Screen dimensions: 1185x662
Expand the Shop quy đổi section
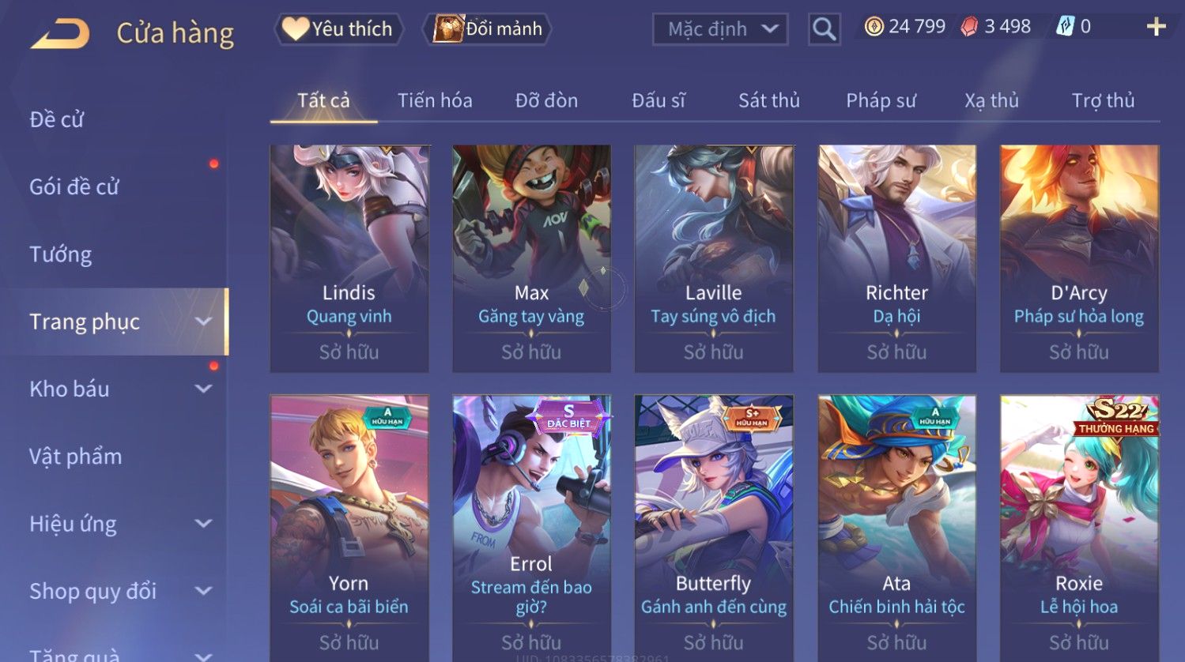pos(203,590)
